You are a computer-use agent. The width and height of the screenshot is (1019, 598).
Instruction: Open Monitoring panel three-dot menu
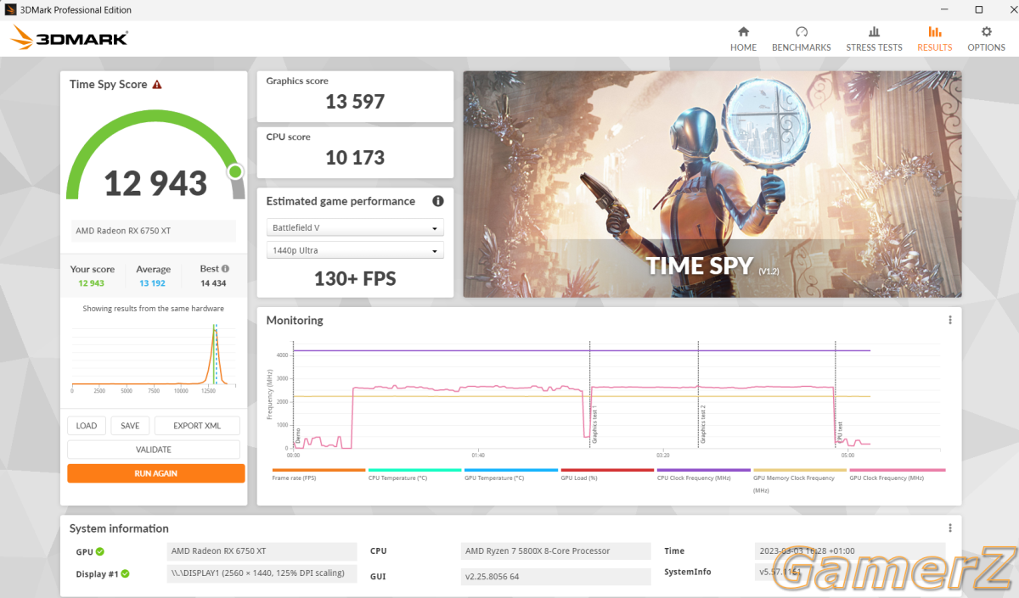(949, 320)
